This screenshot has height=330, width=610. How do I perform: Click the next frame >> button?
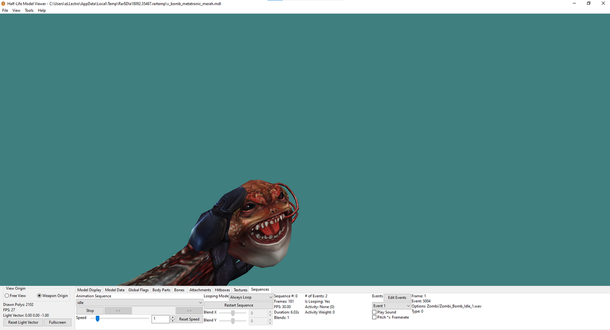pyautogui.click(x=189, y=311)
